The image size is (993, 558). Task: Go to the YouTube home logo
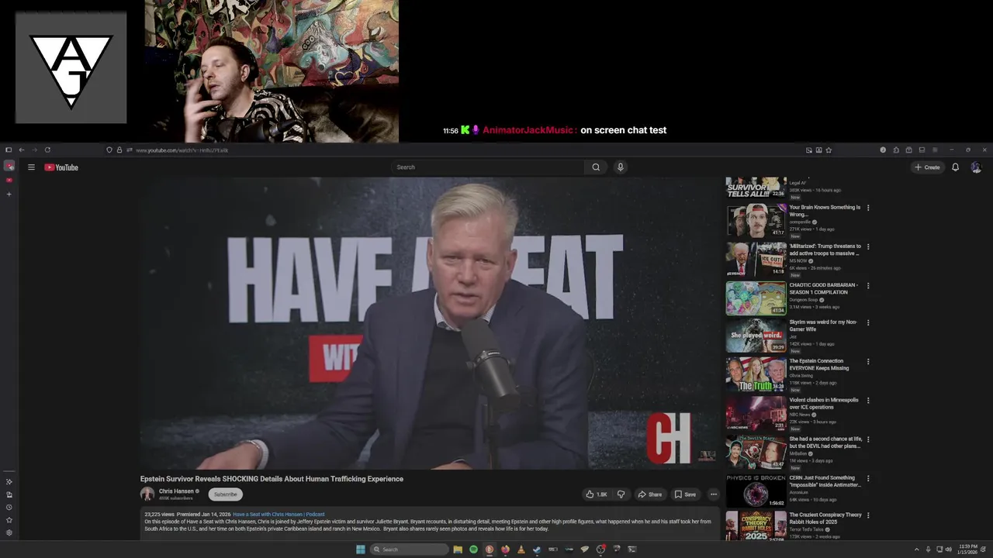click(61, 167)
